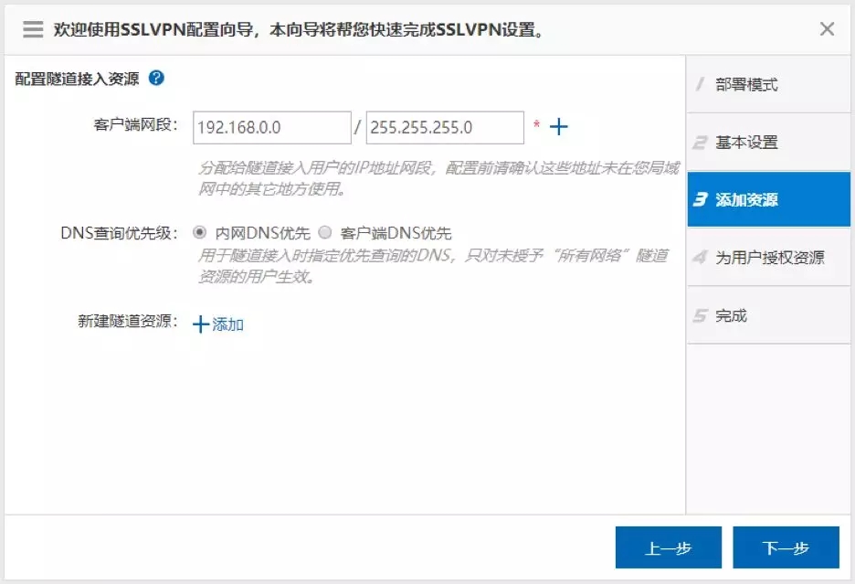Select 客户端DNS优先 radio option

(324, 232)
